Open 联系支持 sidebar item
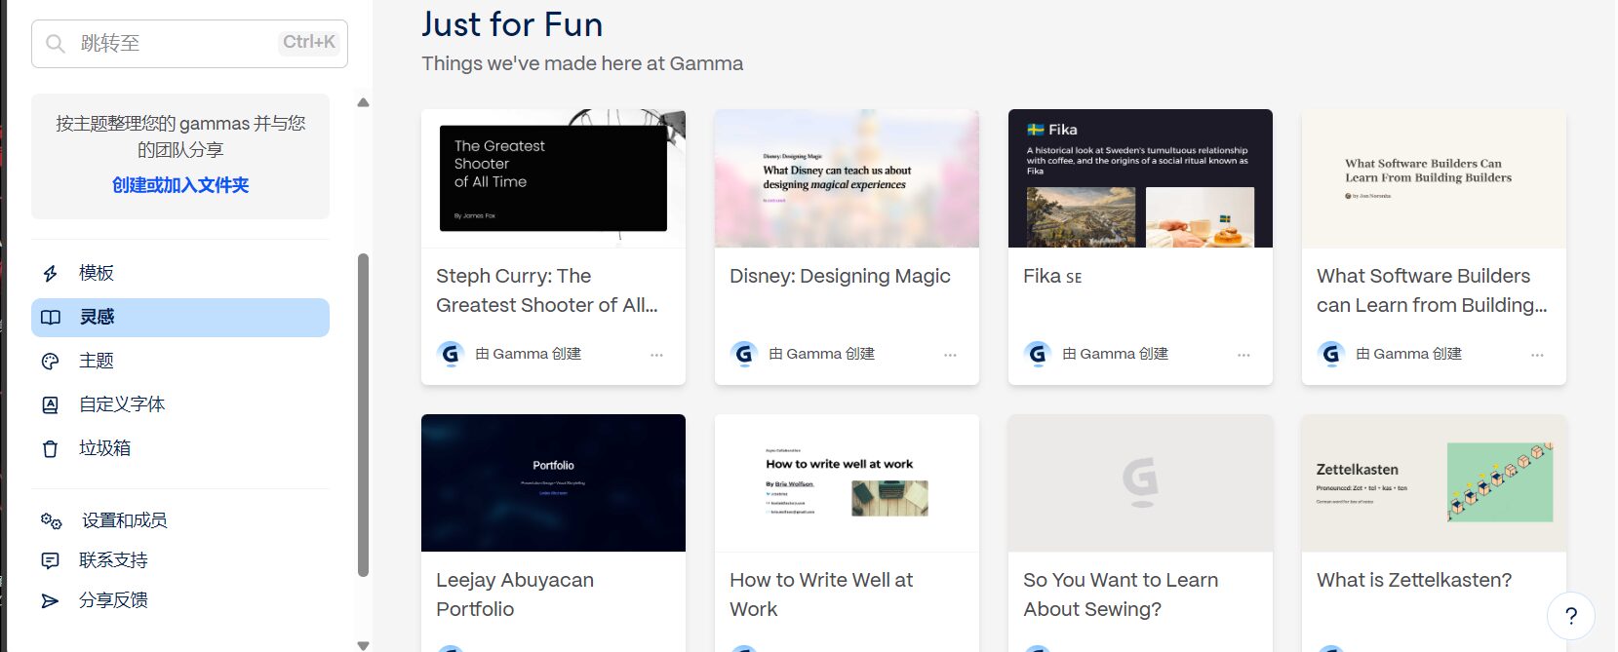Viewport: 1618px width, 652px height. click(x=180, y=561)
